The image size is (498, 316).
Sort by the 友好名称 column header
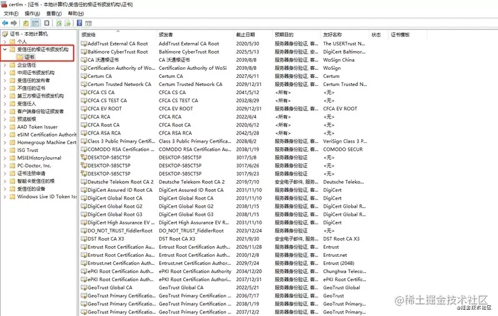[345, 34]
